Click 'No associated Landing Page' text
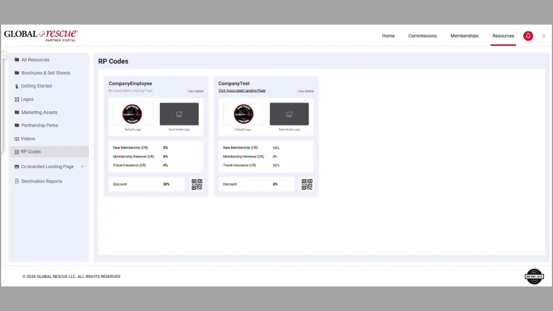The image size is (553, 311). click(131, 91)
